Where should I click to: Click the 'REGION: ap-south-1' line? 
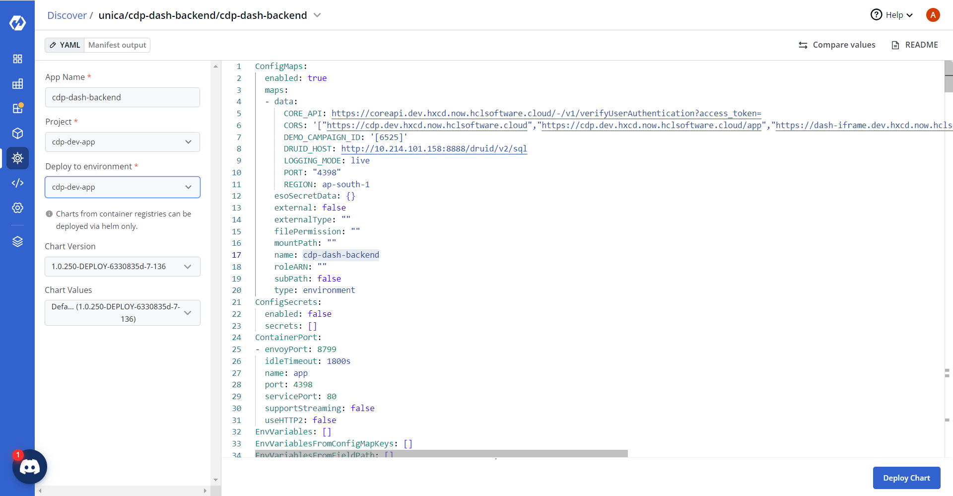(327, 185)
